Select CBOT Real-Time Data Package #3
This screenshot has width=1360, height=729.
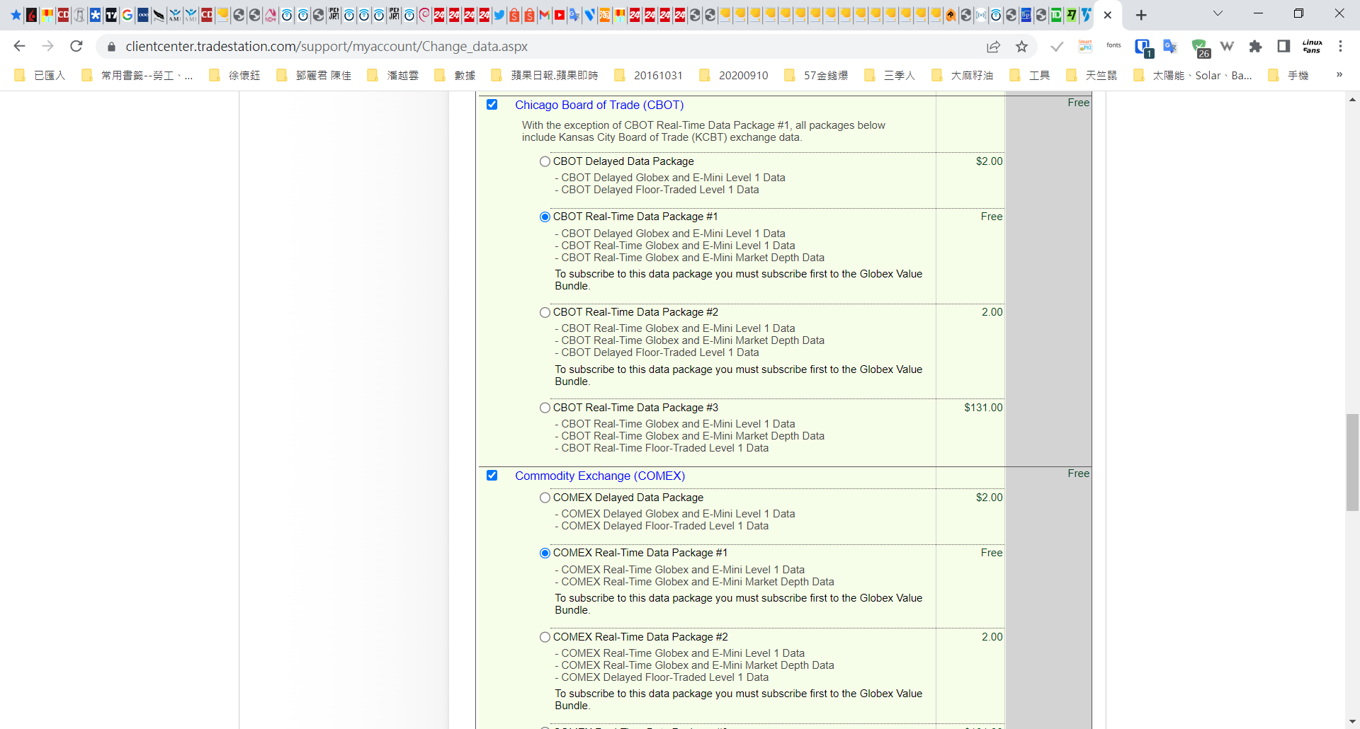pos(545,408)
